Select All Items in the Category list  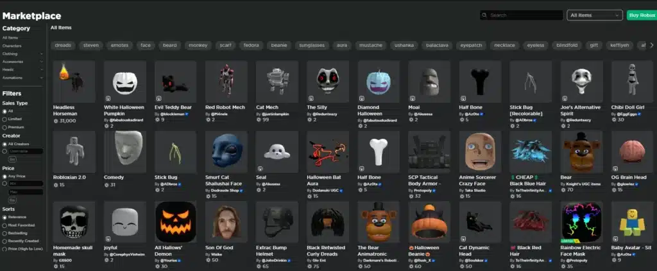tap(10, 38)
